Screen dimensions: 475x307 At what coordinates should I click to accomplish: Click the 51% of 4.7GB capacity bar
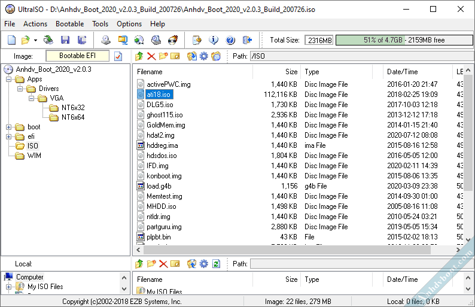coord(404,40)
